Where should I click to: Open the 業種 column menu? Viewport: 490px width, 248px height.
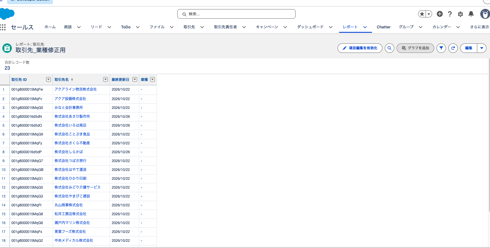[152, 79]
